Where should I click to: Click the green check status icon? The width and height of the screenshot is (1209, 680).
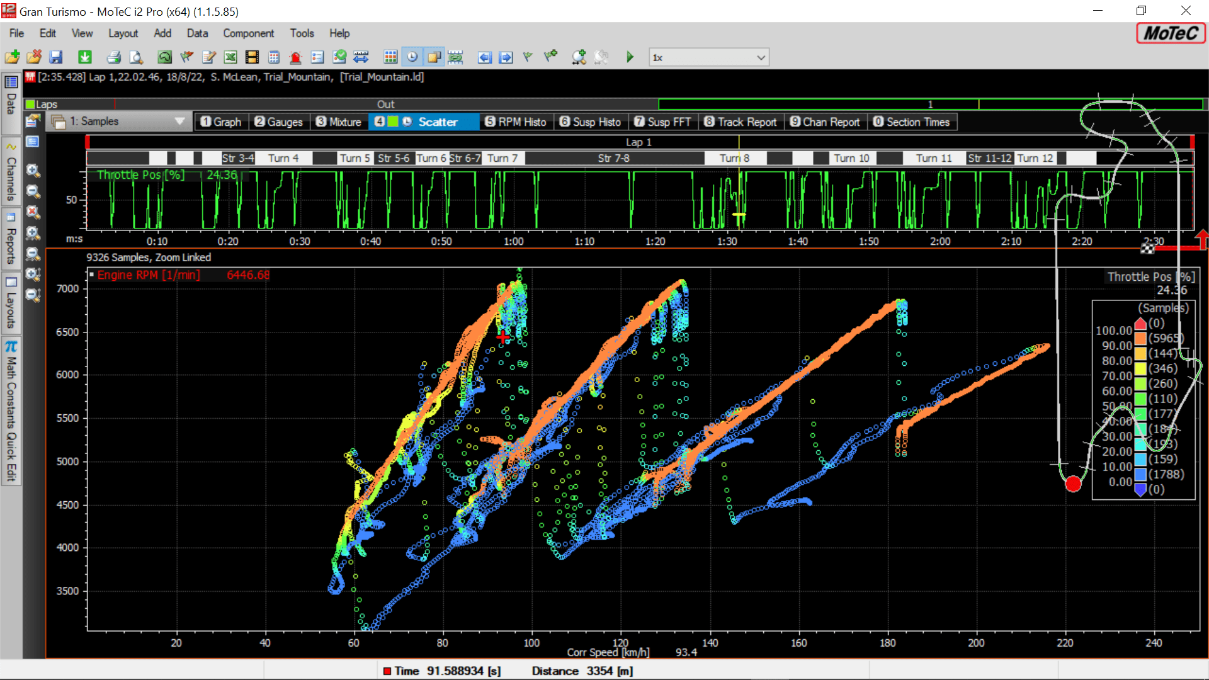(339, 57)
